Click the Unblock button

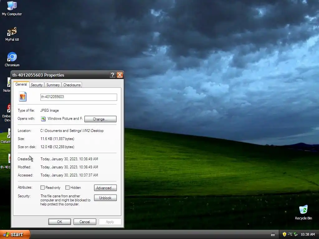[x=105, y=198]
